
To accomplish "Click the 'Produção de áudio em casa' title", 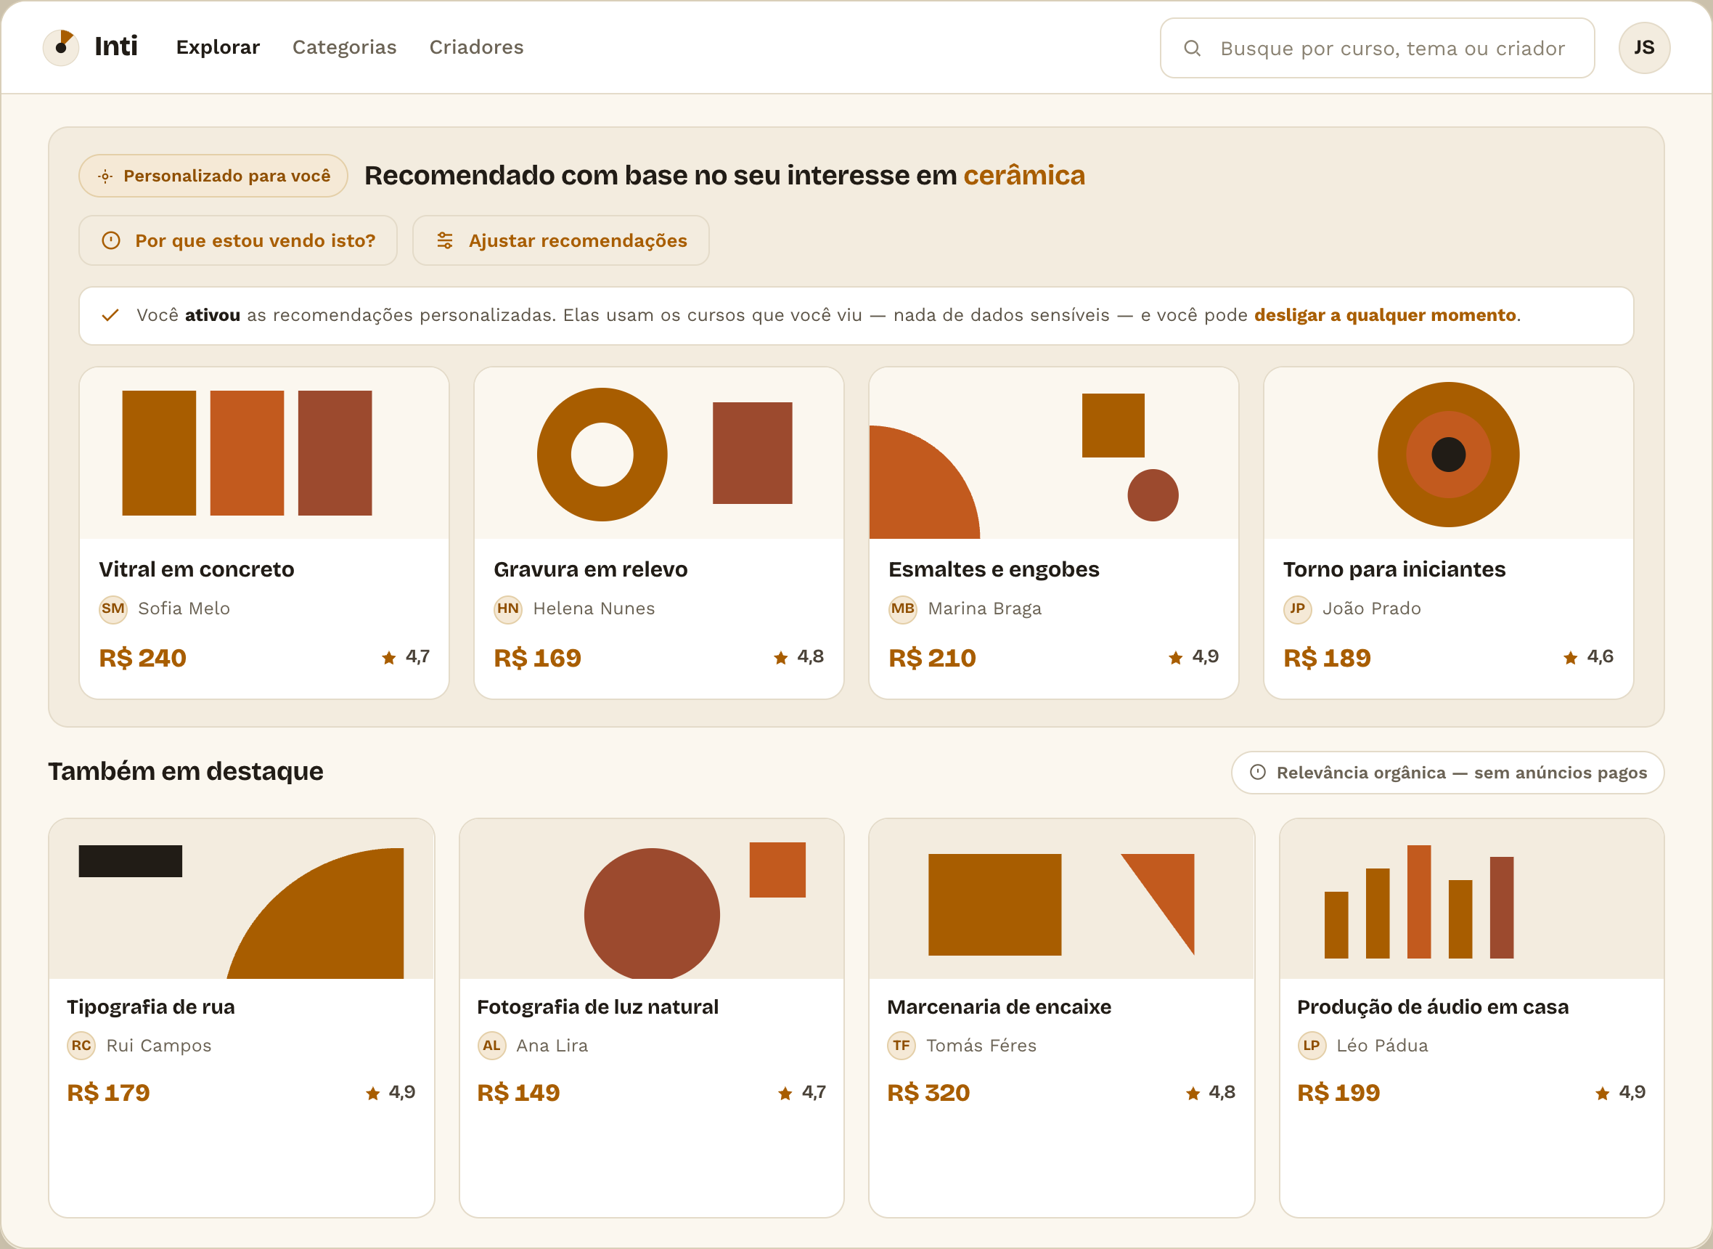I will tap(1433, 1007).
